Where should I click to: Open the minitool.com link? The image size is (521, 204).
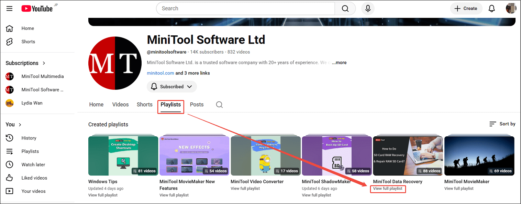(160, 73)
